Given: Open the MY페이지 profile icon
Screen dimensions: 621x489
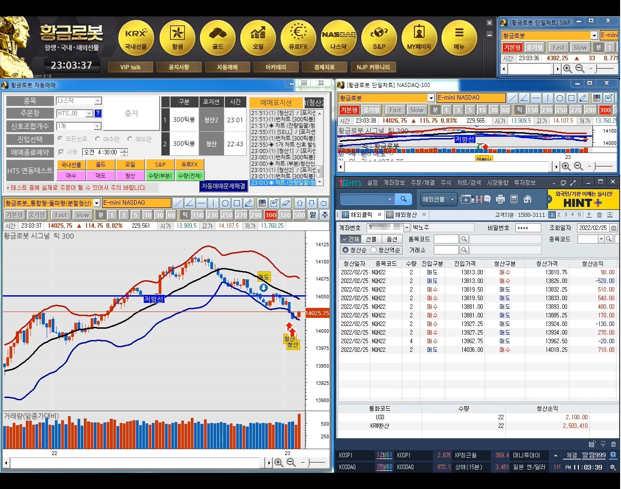Looking at the screenshot, I should coord(419,38).
